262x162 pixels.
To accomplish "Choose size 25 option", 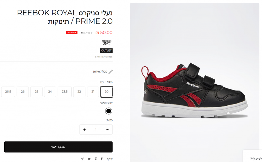I will click(36, 92).
